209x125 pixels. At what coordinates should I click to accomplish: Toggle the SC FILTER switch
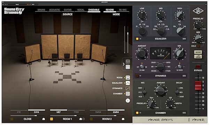coord(179,67)
